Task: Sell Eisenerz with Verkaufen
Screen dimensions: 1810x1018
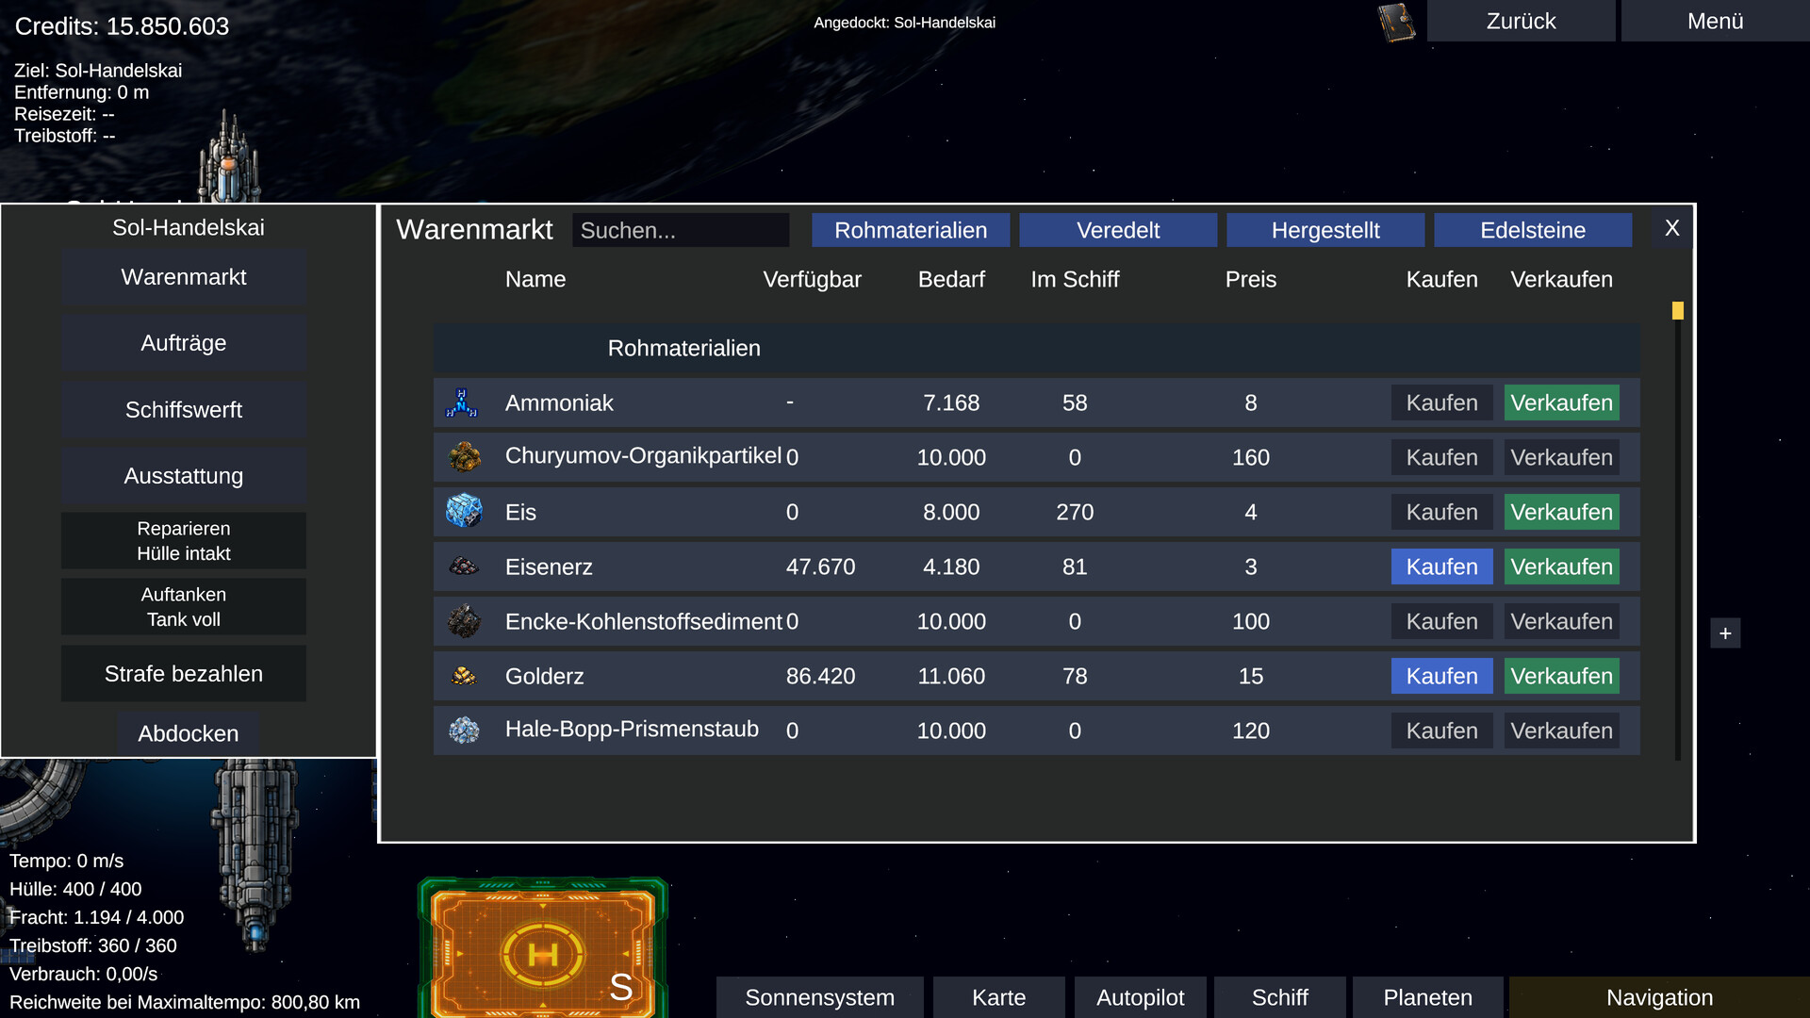Action: [x=1562, y=566]
